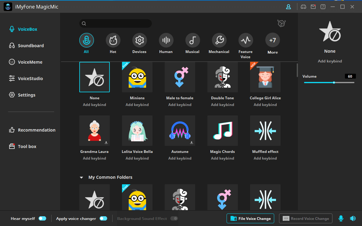Image resolution: width=362 pixels, height=226 pixels.
Task: Add keybind under None in the voice grid
Action: click(95, 105)
